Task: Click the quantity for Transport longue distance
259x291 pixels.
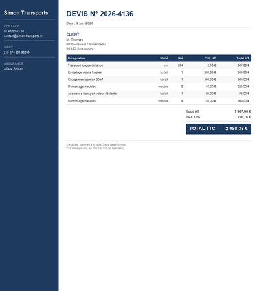Action: click(181, 65)
